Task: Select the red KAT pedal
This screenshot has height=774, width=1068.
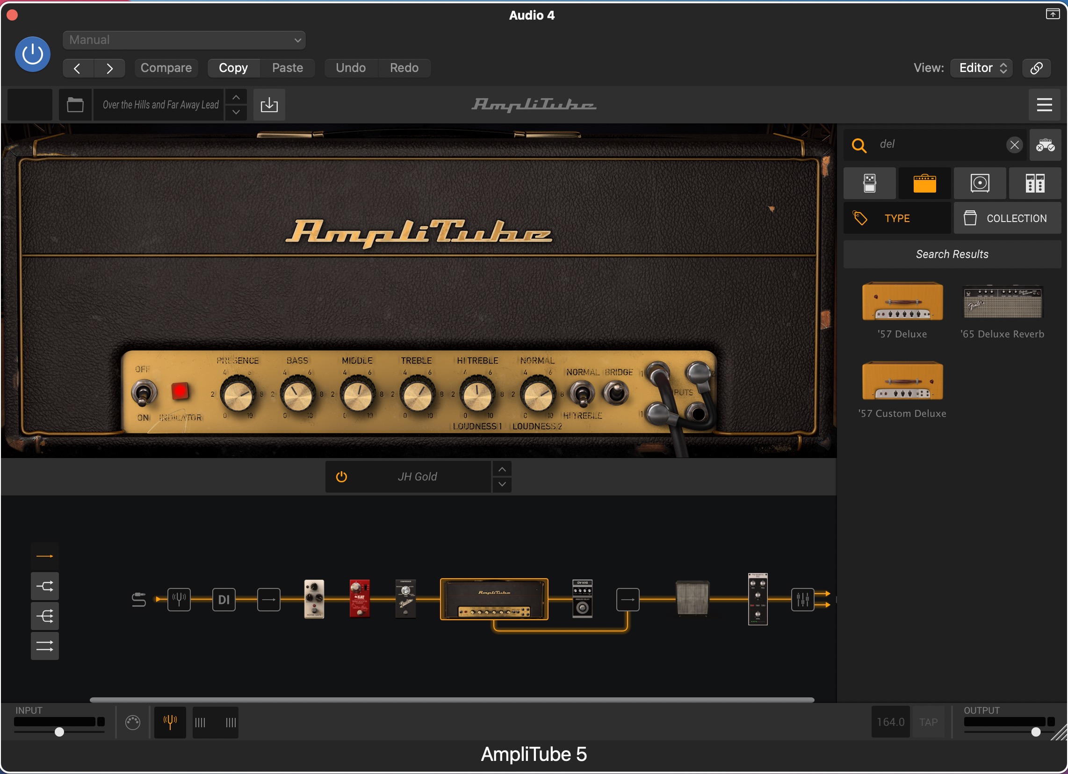Action: point(360,599)
